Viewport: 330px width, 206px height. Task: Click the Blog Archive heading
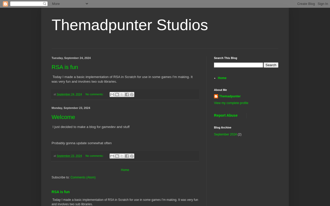223,127
